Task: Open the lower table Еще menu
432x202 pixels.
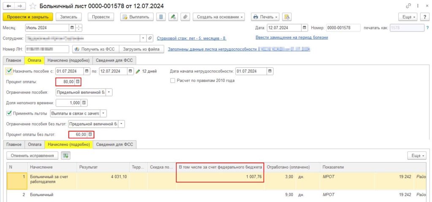Action: 417,155
